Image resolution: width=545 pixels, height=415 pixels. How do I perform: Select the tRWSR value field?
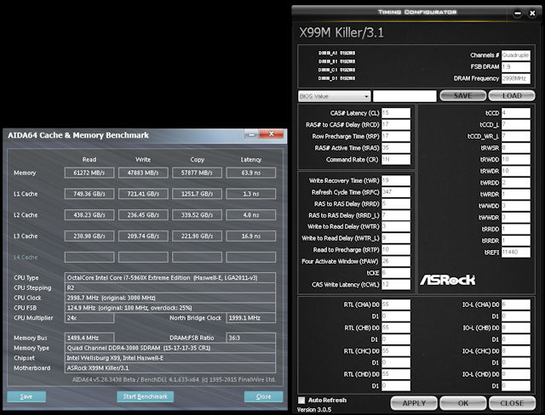516,148
